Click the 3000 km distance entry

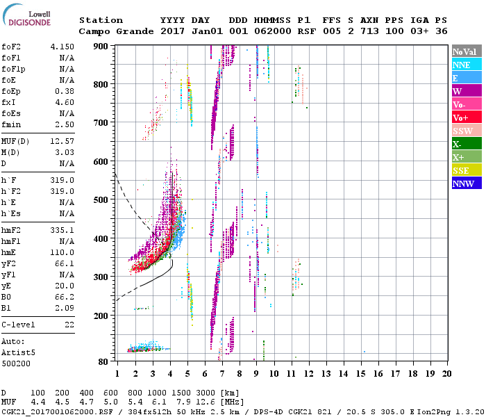click(206, 393)
